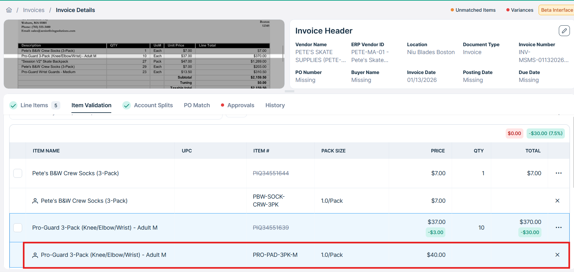Click the PACK SIZE column header
This screenshot has height=272, width=574.
pyautogui.click(x=333, y=151)
